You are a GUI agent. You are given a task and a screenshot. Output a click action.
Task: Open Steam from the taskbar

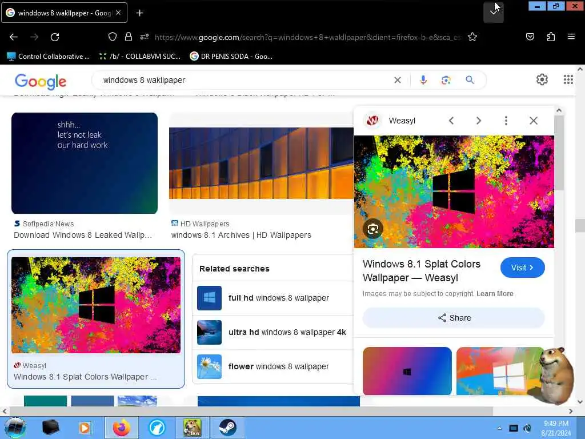pyautogui.click(x=227, y=428)
